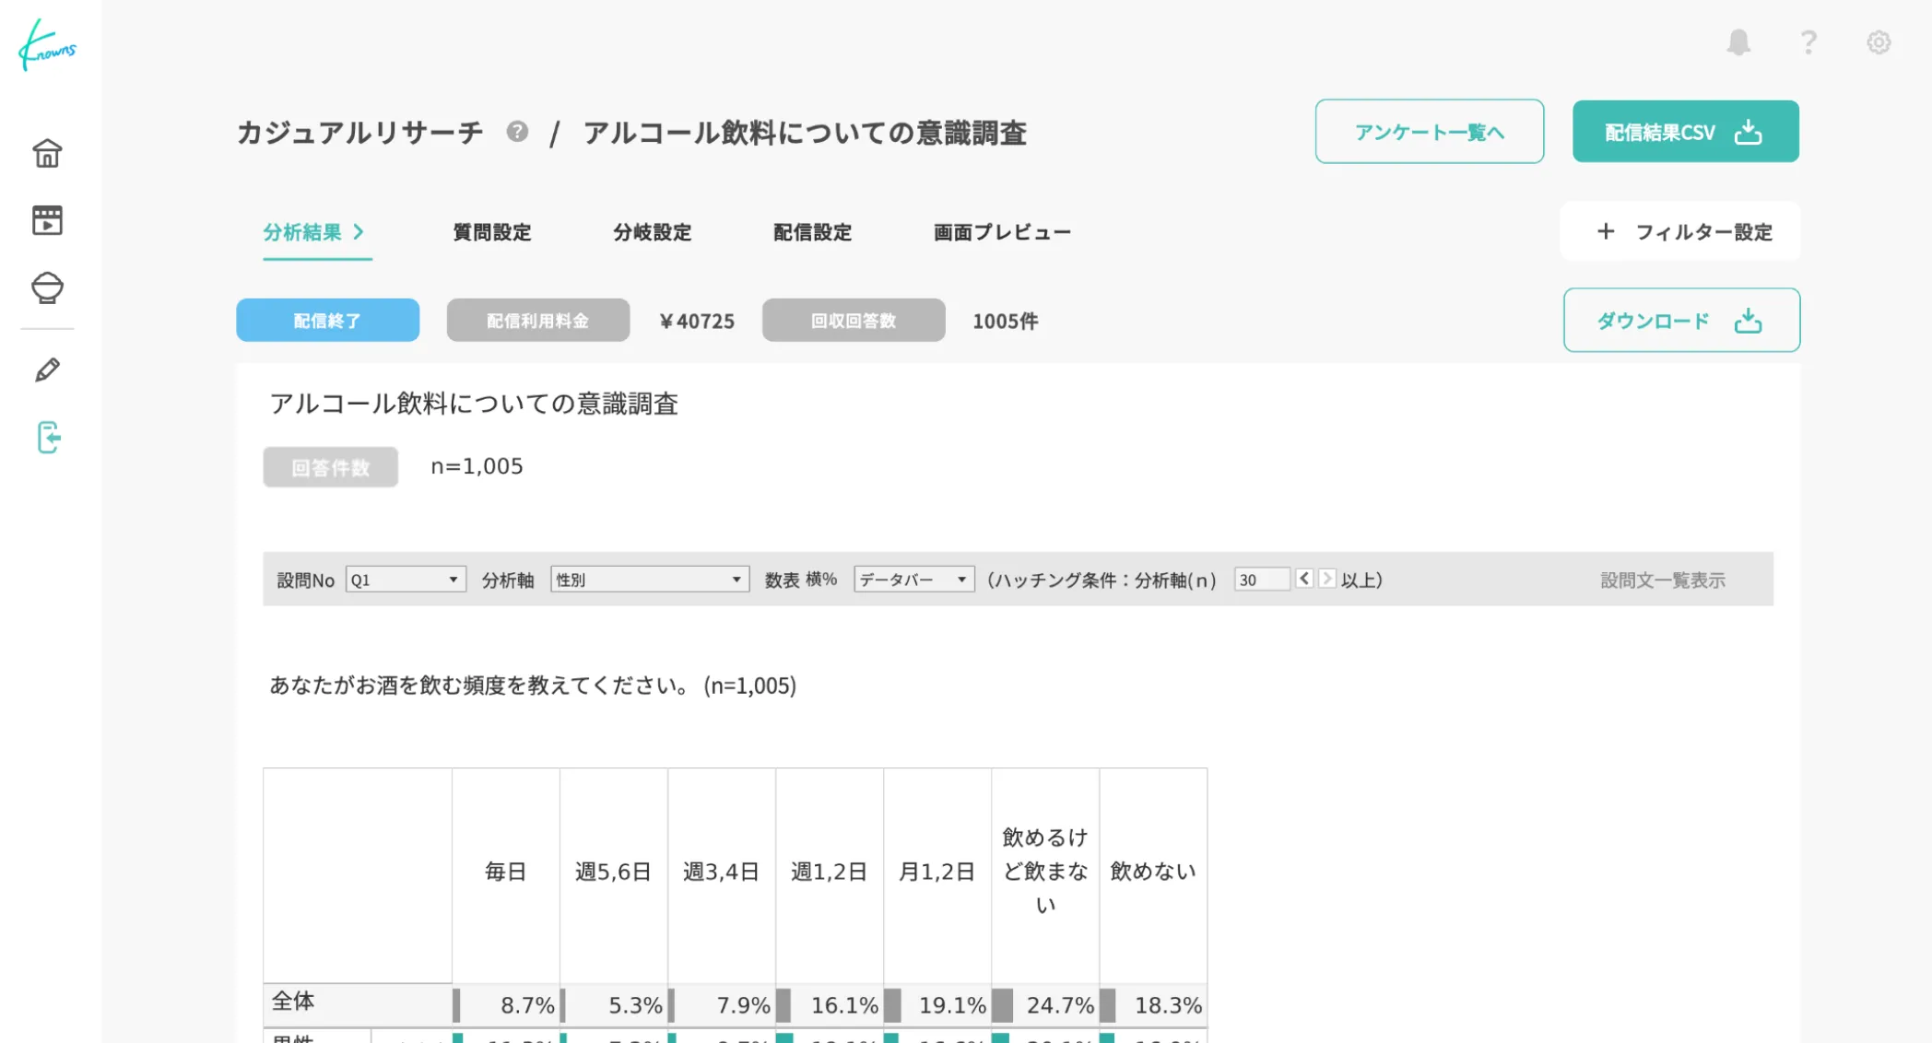
Task: Click 7.9% cell in 全体 row
Action: [721, 1005]
